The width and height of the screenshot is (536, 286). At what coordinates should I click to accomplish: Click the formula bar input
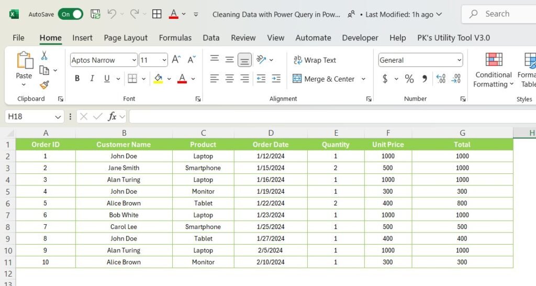(332, 117)
